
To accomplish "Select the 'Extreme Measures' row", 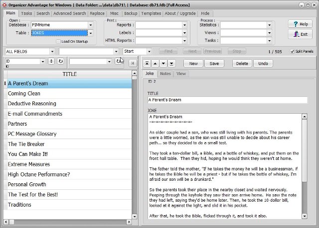I will click(69, 164).
